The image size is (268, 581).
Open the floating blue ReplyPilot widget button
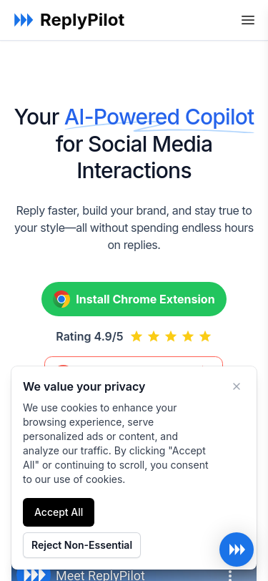(237, 550)
